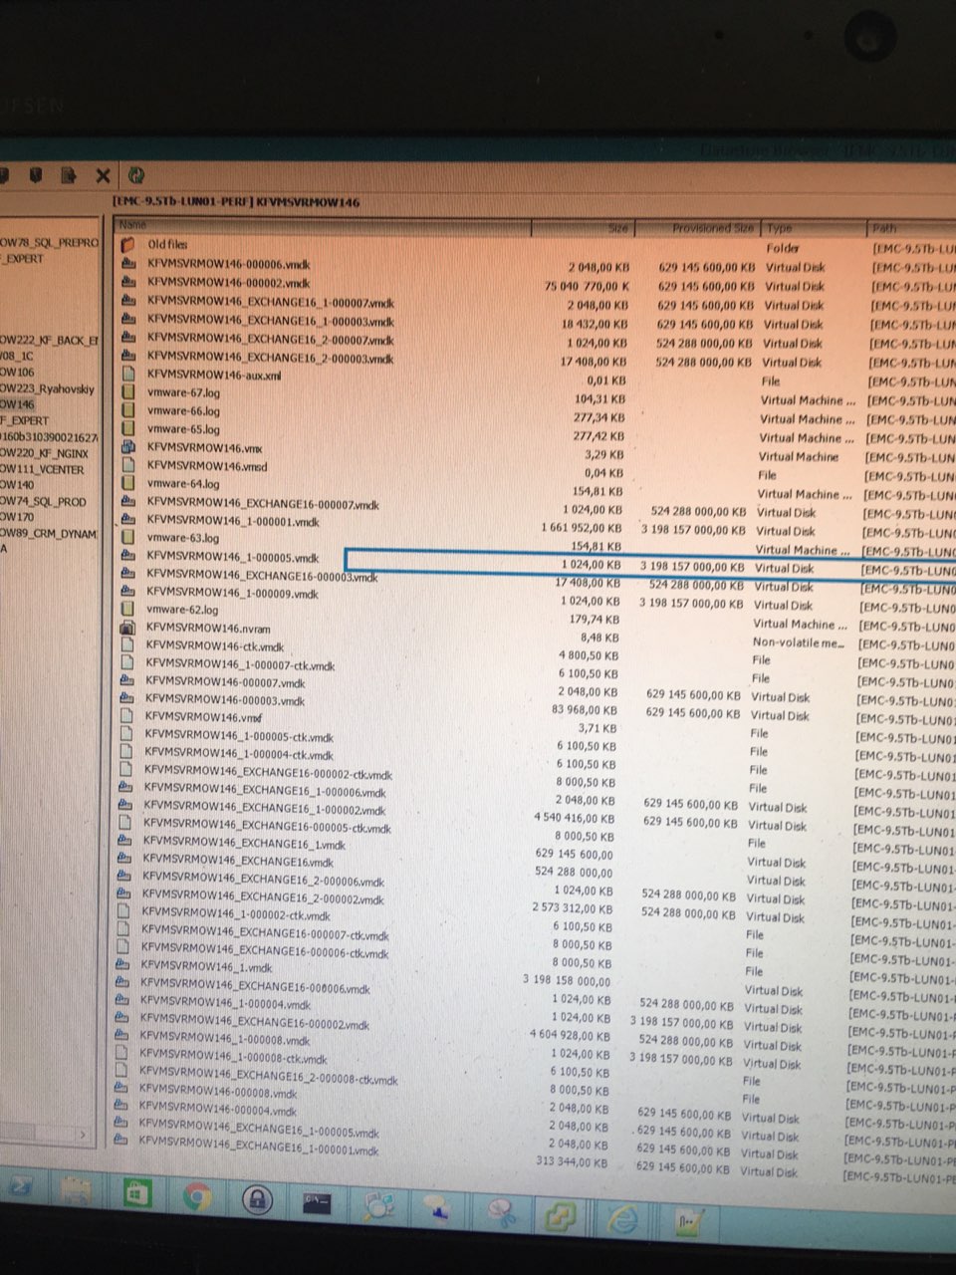This screenshot has height=1275, width=956.
Task: Select OW78_SQL_PREPRO folder in the tree
Action: click(x=50, y=243)
